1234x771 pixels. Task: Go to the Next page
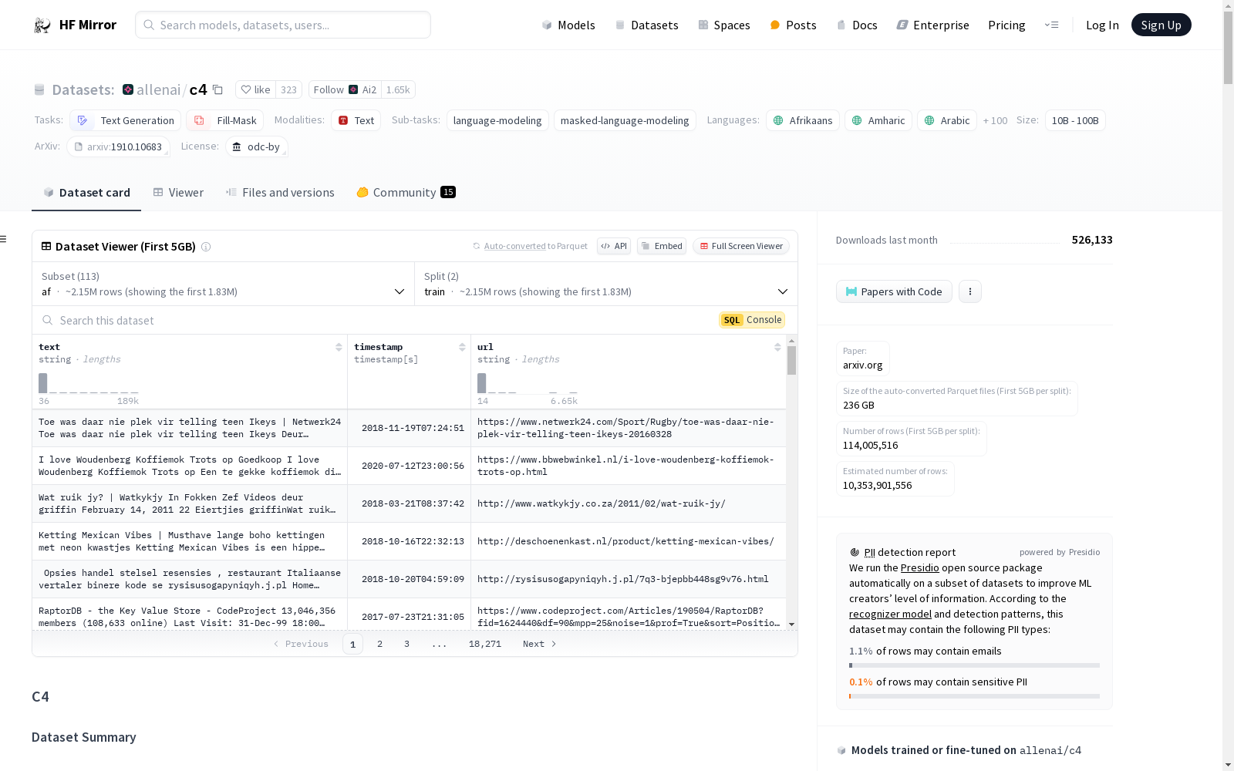(539, 644)
